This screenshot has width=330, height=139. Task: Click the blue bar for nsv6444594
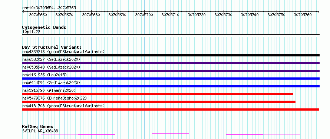171,86
